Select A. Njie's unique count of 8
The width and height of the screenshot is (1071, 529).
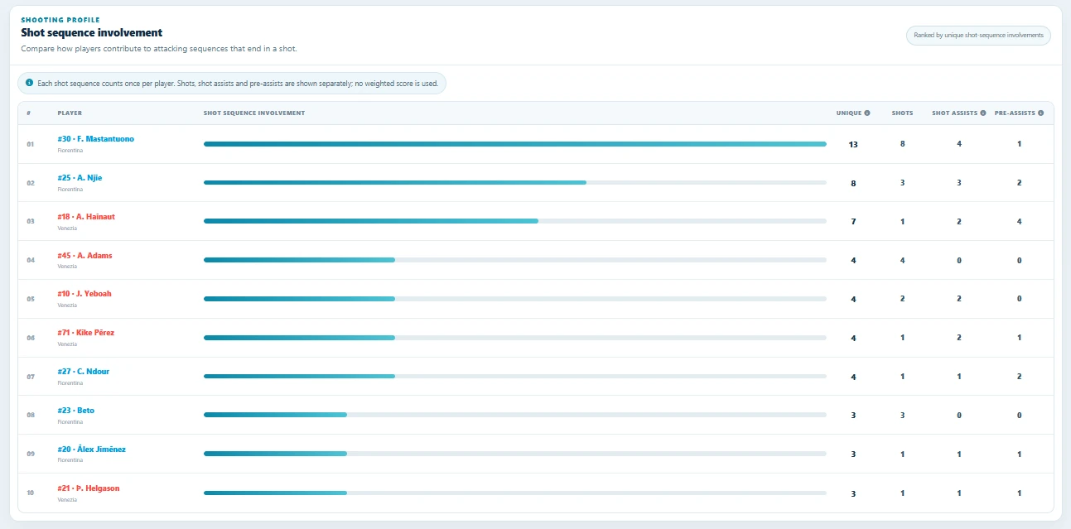[853, 183]
